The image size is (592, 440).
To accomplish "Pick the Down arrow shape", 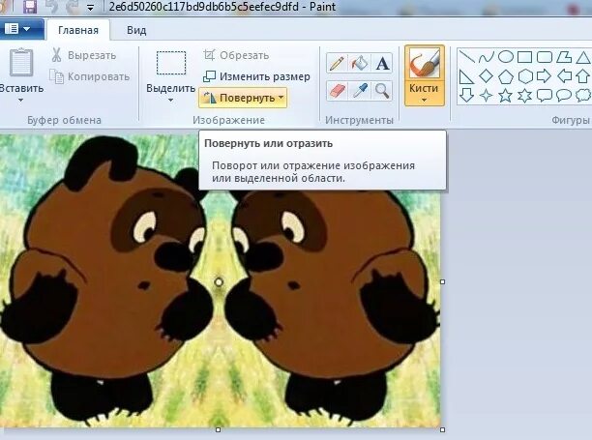I will tap(466, 96).
